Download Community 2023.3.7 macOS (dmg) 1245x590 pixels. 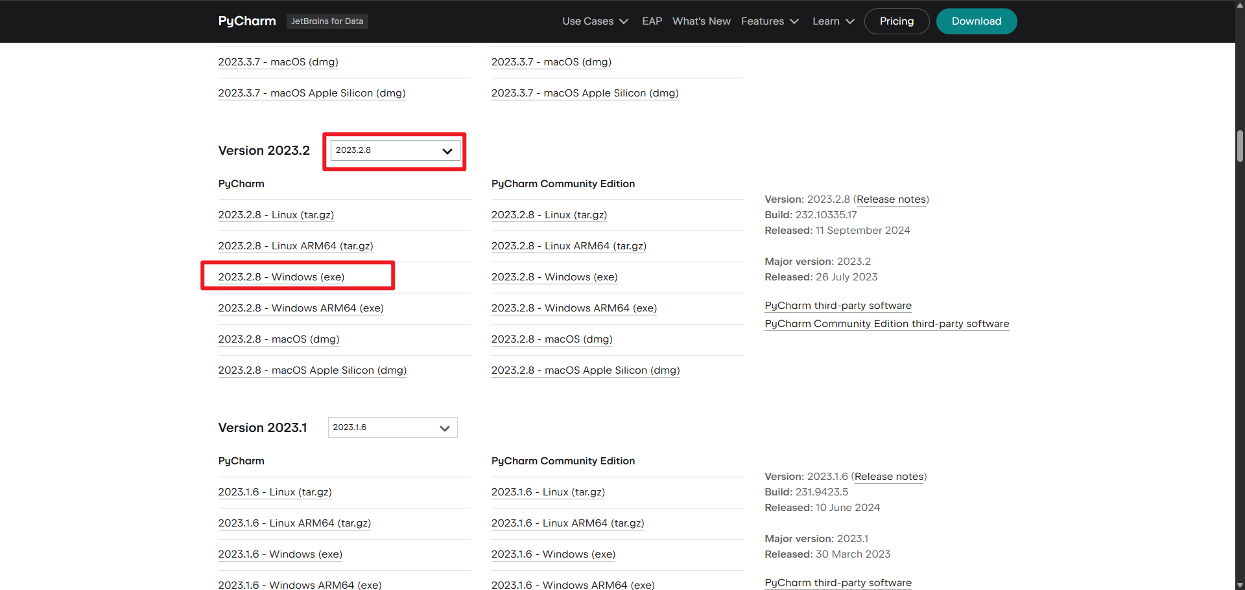[551, 62]
